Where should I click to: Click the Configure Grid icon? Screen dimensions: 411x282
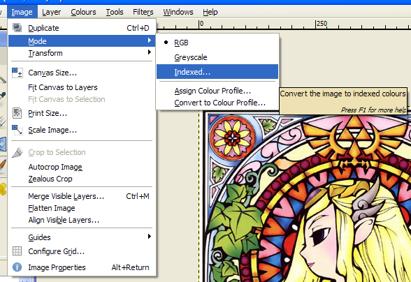[x=17, y=251]
